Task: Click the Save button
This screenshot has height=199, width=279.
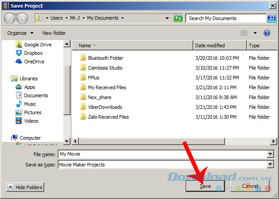Action: click(x=205, y=186)
